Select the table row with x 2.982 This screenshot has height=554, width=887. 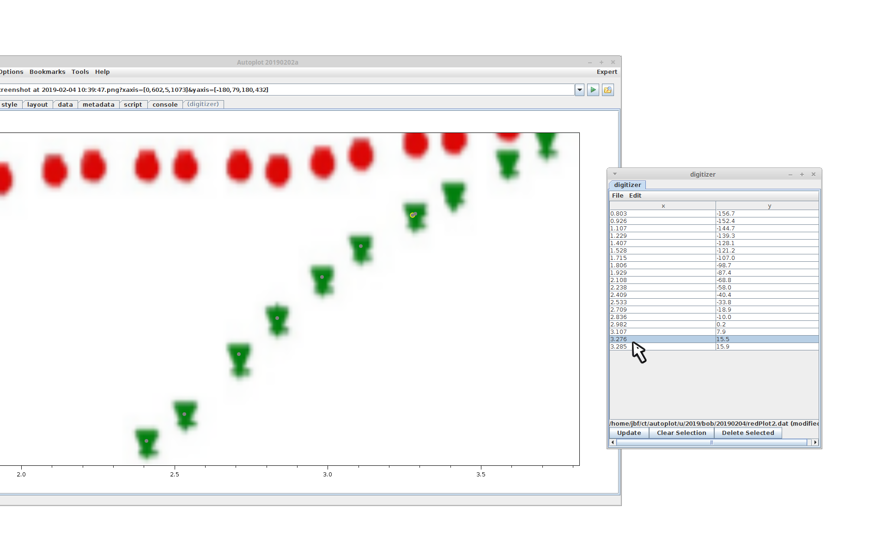coord(714,325)
